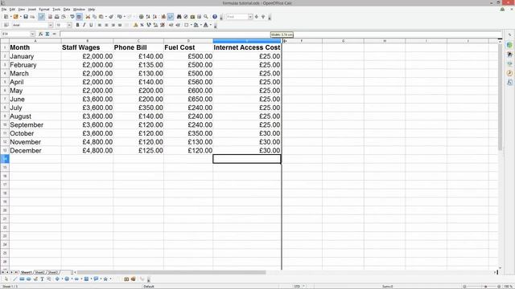Toggle STD selection mode in status bar
Image resolution: width=515 pixels, height=289 pixels.
click(297, 287)
